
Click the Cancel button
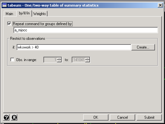point(123,117)
